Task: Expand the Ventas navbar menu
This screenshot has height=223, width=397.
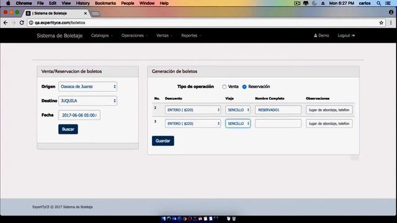Action: (x=164, y=36)
